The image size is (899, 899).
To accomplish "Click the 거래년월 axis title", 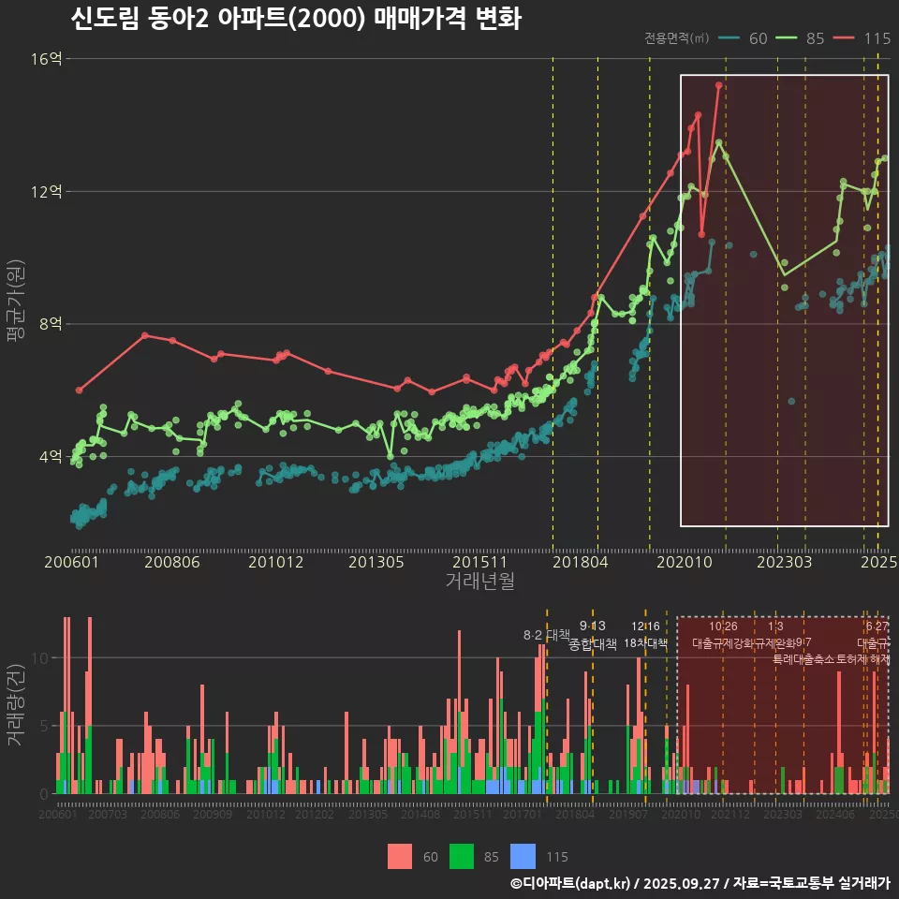I will (x=479, y=582).
